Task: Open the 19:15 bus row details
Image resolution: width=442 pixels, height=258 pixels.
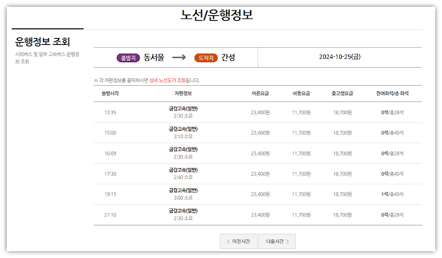Action: pos(258,194)
